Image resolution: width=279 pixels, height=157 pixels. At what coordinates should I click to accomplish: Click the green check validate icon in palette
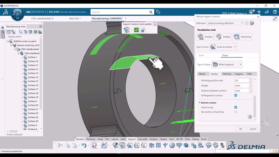(x=136, y=30)
